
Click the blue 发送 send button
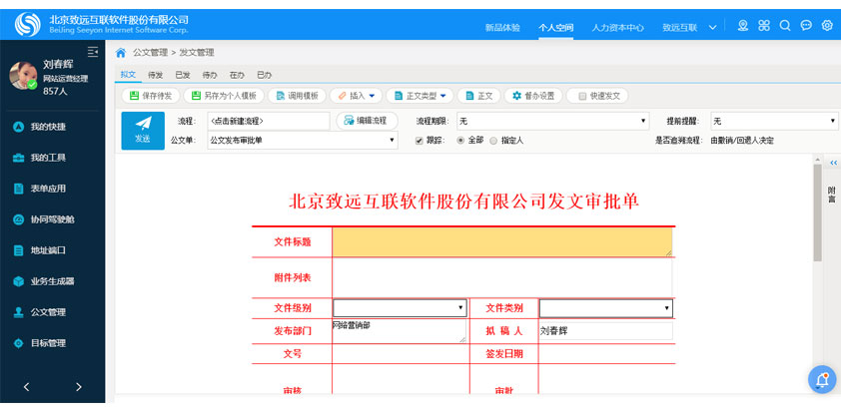click(x=143, y=131)
